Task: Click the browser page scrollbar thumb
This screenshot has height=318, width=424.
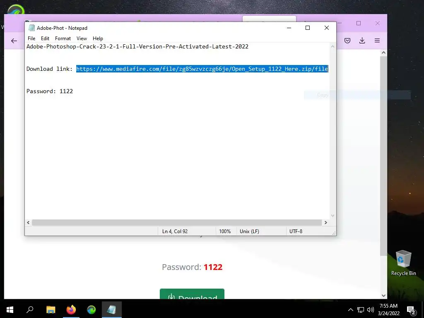Action: [383, 156]
